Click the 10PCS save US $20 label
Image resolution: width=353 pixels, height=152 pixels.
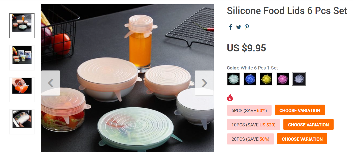pos(253,125)
